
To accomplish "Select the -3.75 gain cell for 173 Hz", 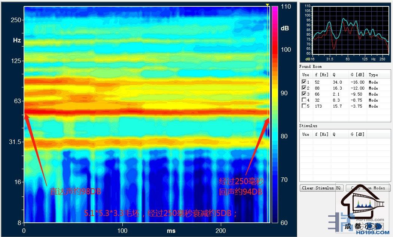I will coord(356,106).
